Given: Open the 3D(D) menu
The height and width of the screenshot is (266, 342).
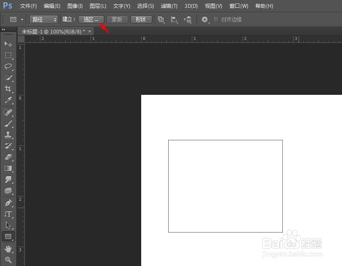Looking at the screenshot, I should (x=191, y=6).
